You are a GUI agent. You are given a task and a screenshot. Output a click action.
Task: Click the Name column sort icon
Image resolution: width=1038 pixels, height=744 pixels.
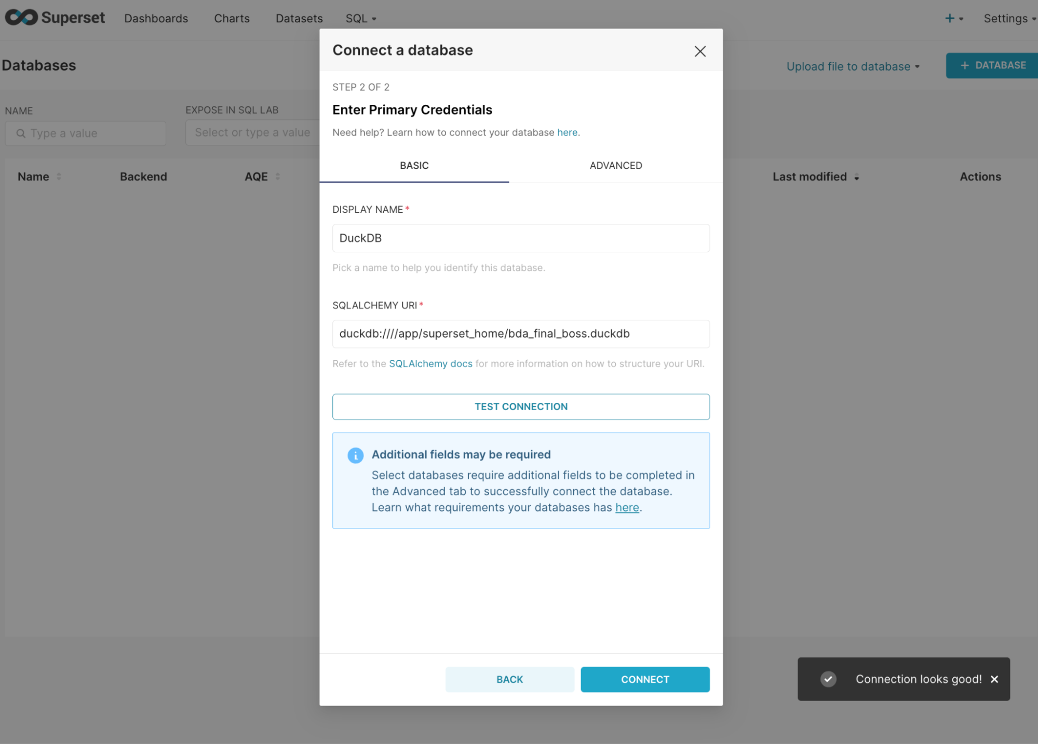pos(59,177)
